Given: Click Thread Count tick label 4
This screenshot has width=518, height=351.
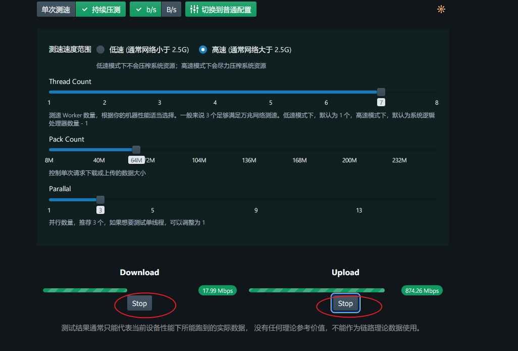Looking at the screenshot, I should tap(215, 103).
